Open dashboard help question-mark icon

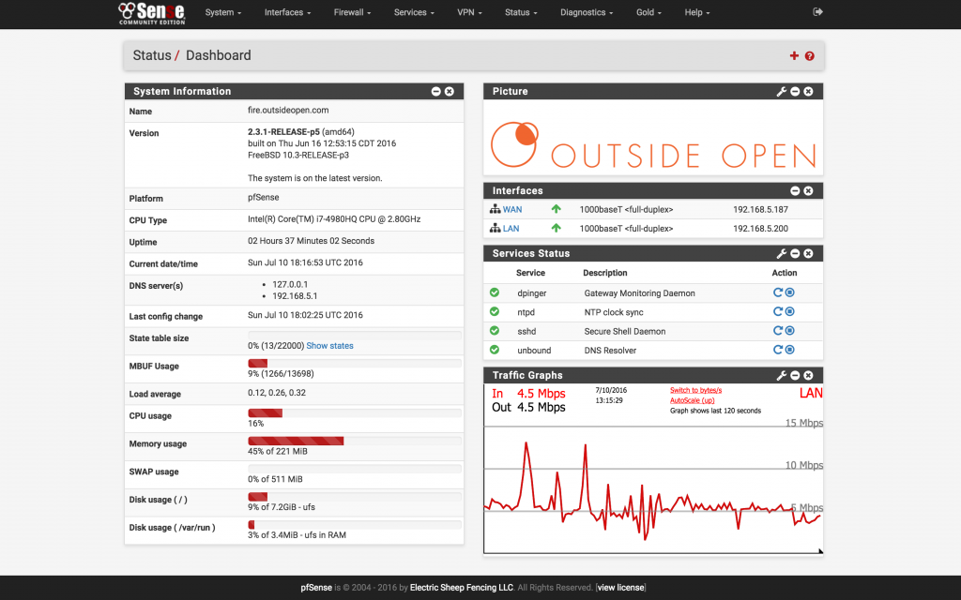(810, 55)
